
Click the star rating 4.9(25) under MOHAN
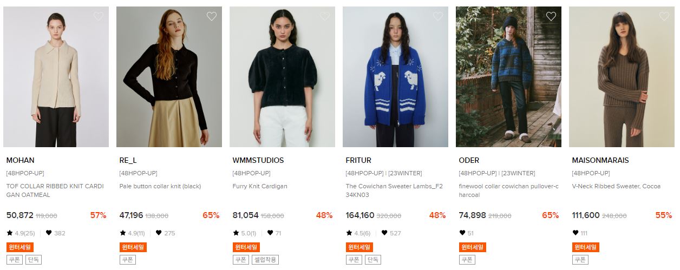pos(21,233)
